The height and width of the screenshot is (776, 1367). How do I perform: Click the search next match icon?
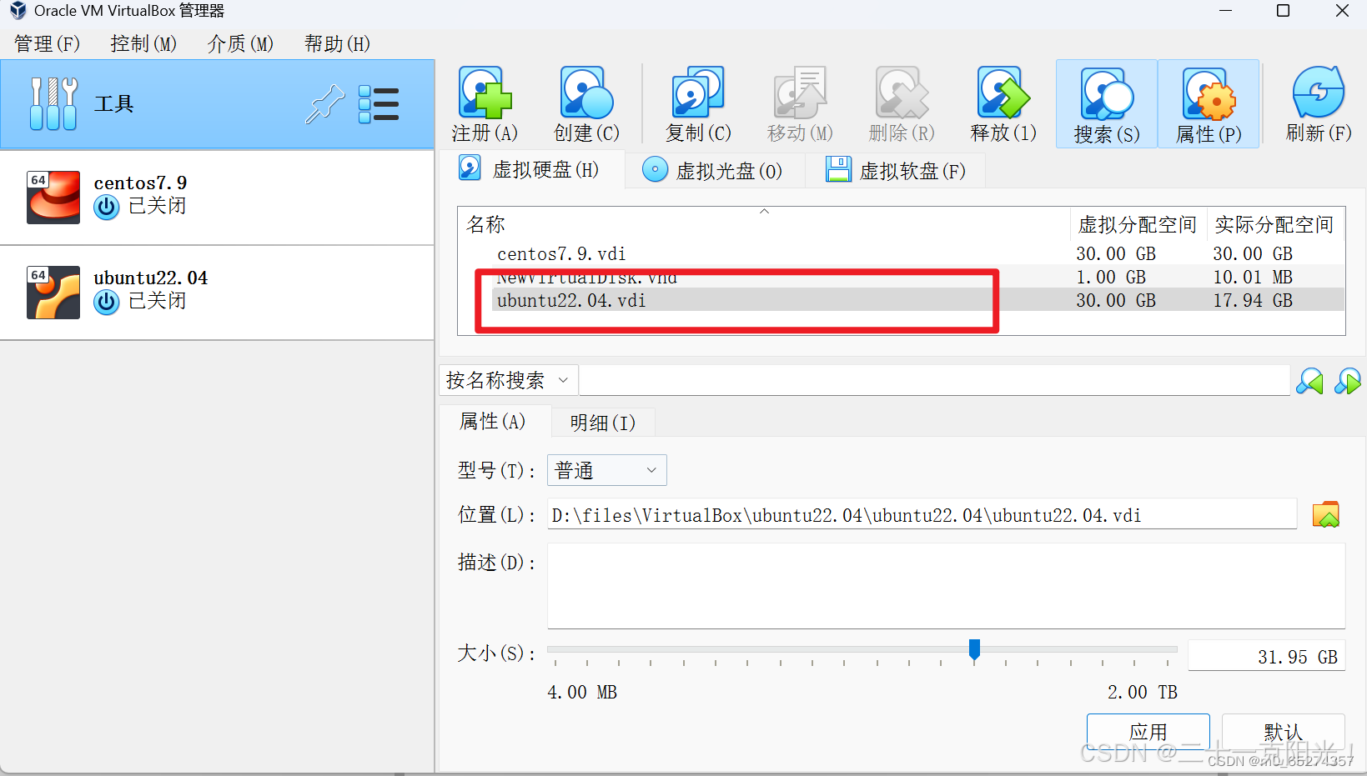pyautogui.click(x=1347, y=381)
